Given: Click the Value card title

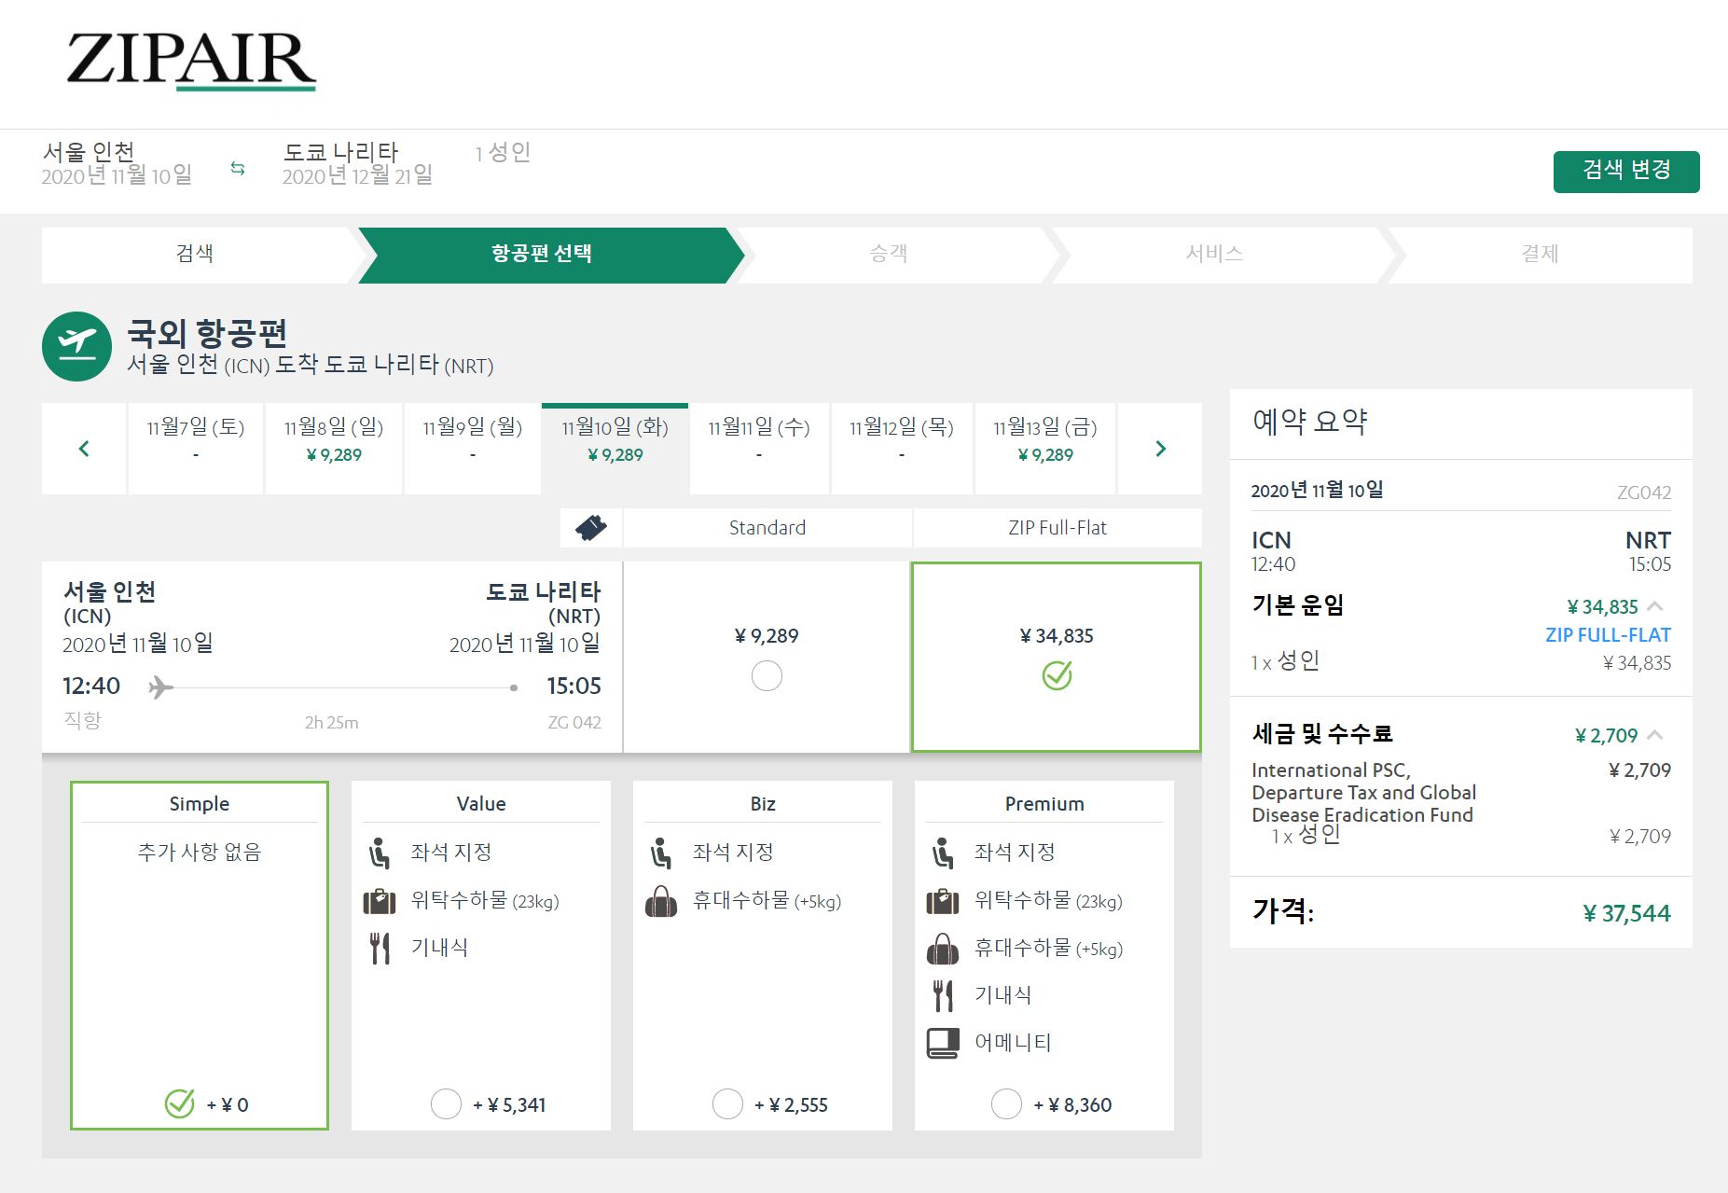Looking at the screenshot, I should point(481,804).
